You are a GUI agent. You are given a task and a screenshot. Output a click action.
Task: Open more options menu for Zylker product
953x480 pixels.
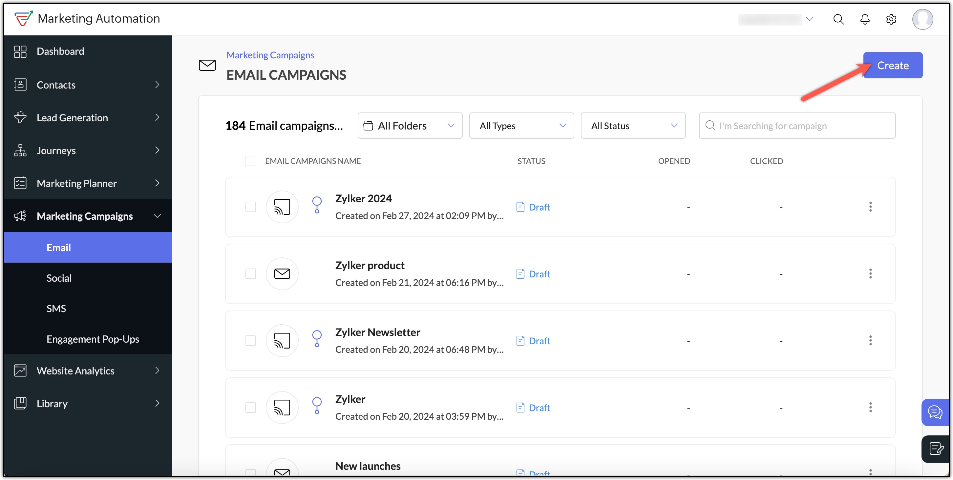pyautogui.click(x=870, y=273)
